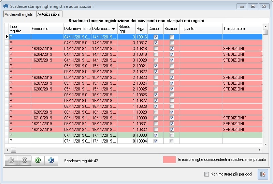The image size is (273, 184).
Task: Sort by Ritardo (gg) column header
Action: (127, 29)
